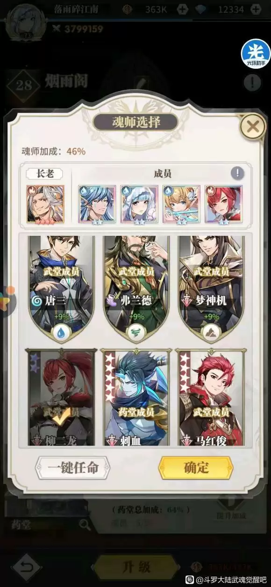Confirm selection with the 确定 button
Screen dimensions: 271x587
click(196, 468)
